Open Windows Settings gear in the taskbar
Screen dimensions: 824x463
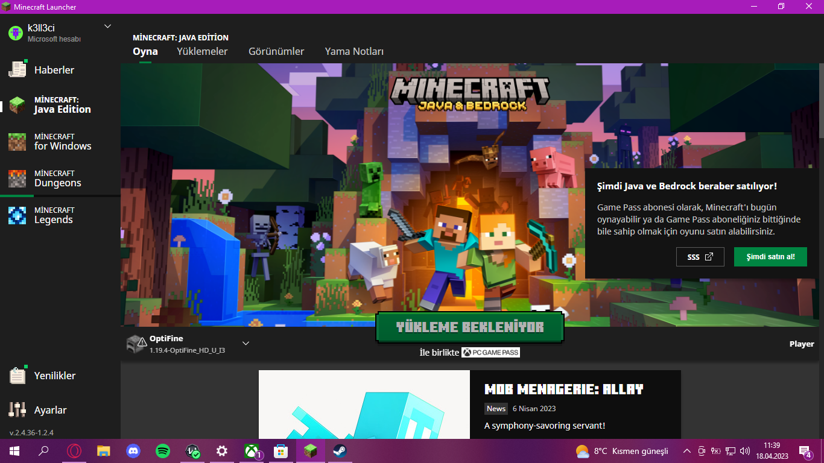point(222,451)
